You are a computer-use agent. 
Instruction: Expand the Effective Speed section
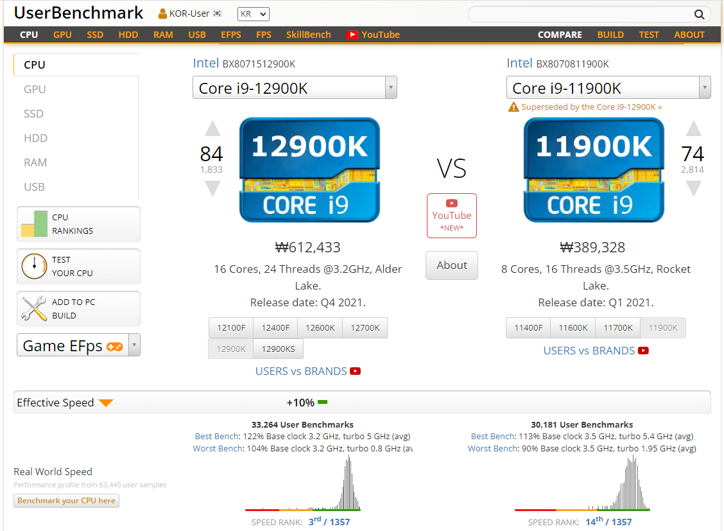[362, 403]
